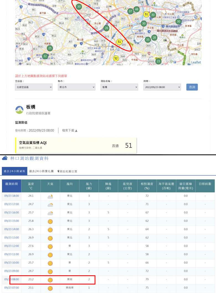Open the 空品區 dropdown showing 北部空品區
Viewport: 216px width, 293px height.
pos(34,87)
